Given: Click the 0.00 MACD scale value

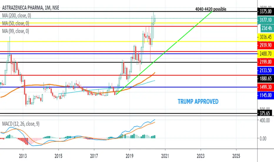Looking at the screenshot, I should 263,138.
